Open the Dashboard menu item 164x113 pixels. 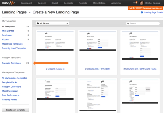(x=26, y=3)
